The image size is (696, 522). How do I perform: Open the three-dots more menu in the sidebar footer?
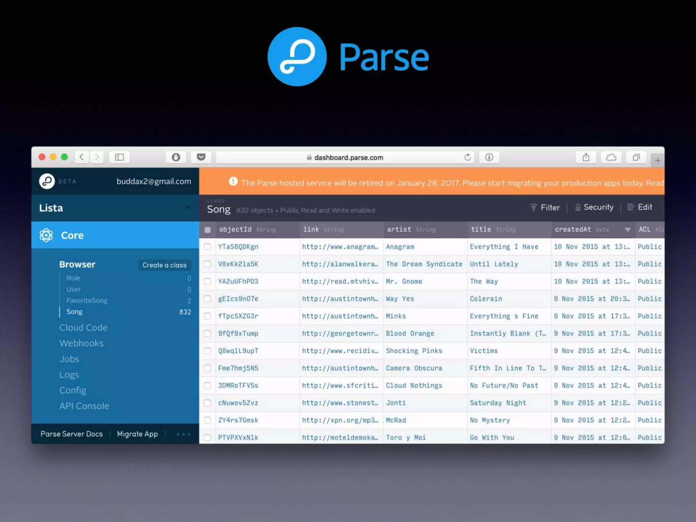tap(183, 434)
